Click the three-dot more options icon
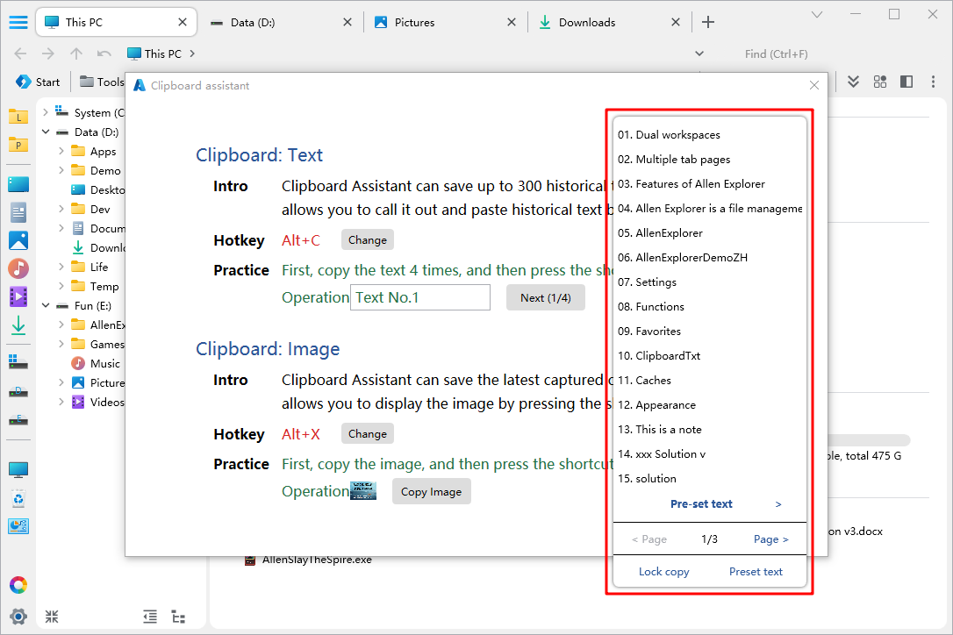Screen dimensions: 953x635 click(932, 82)
